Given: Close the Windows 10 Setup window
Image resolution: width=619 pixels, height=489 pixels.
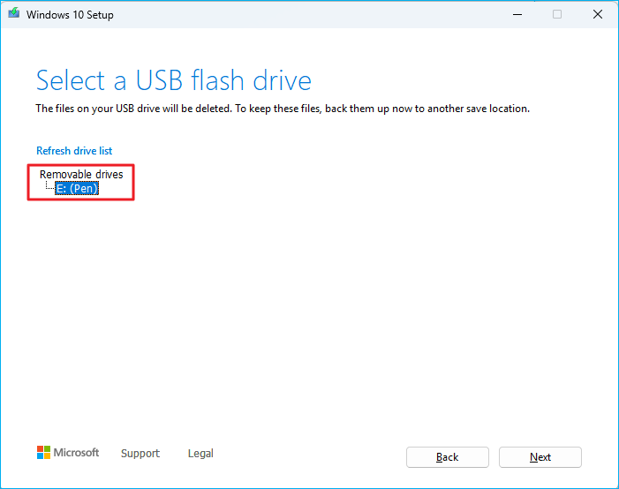Looking at the screenshot, I should click(598, 14).
